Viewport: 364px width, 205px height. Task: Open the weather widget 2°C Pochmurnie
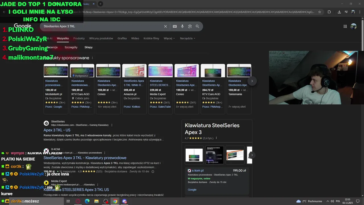(309, 201)
